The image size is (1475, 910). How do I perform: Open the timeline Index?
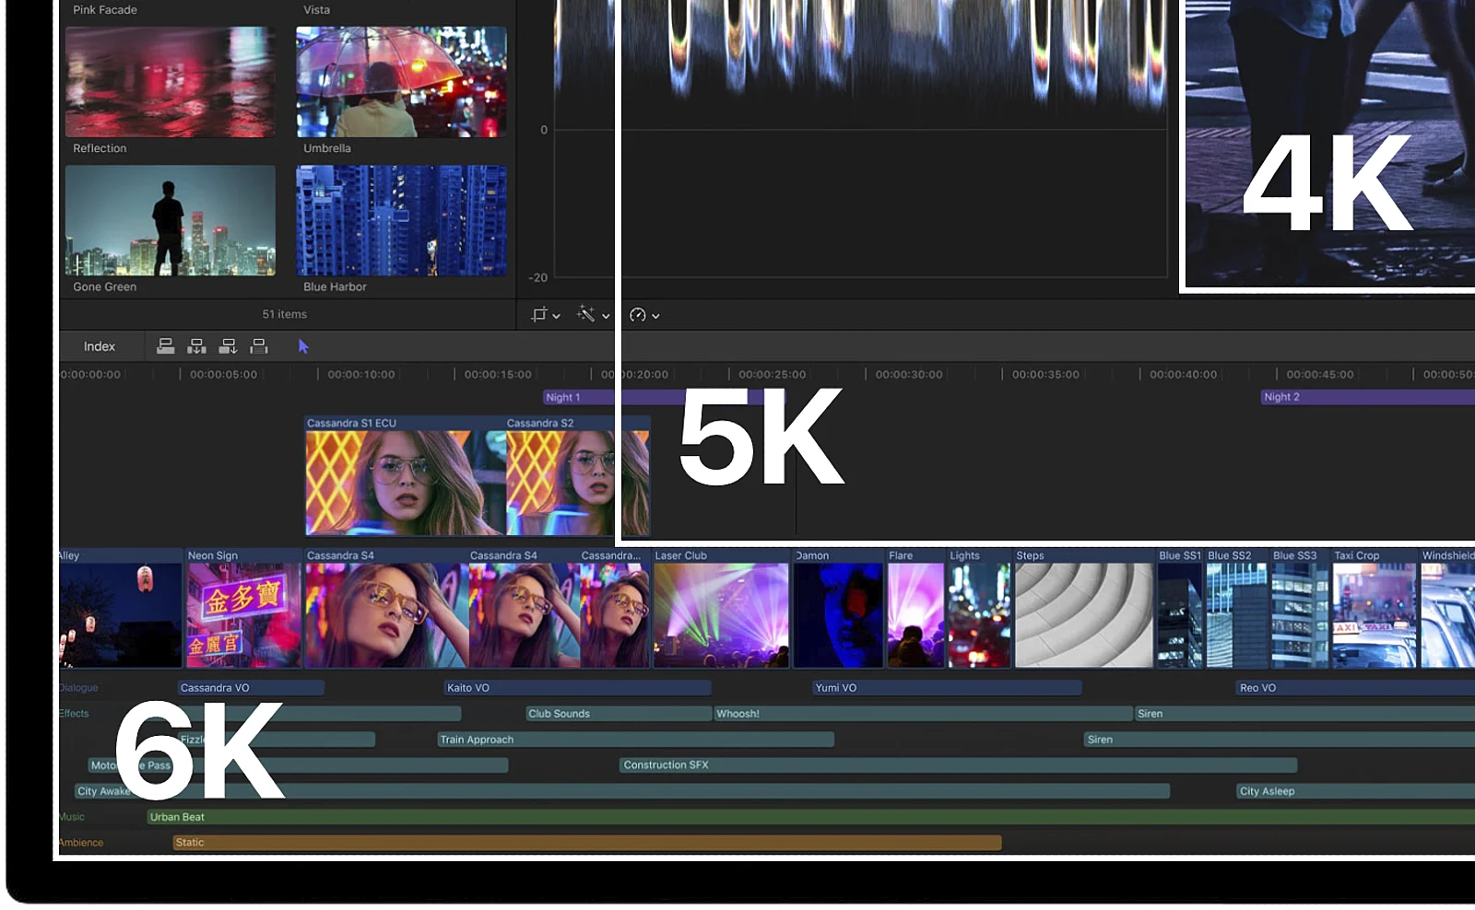coord(100,346)
